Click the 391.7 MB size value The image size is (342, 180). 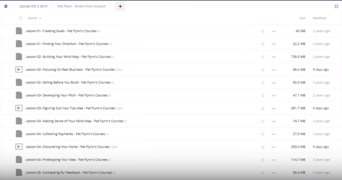(x=298, y=108)
